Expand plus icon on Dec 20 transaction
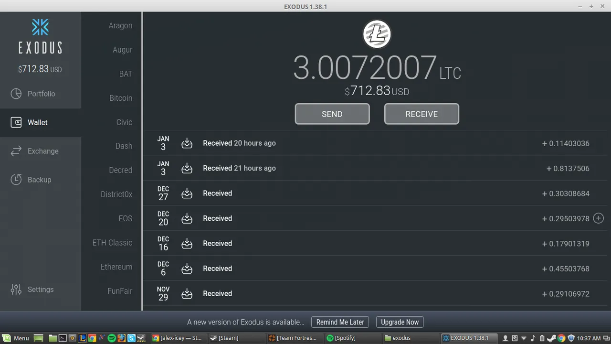This screenshot has width=611, height=344. pos(598,218)
